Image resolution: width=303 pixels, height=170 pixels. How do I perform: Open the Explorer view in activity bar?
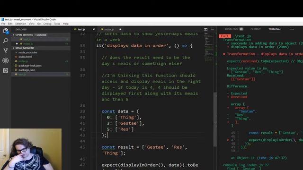[x=6, y=31]
